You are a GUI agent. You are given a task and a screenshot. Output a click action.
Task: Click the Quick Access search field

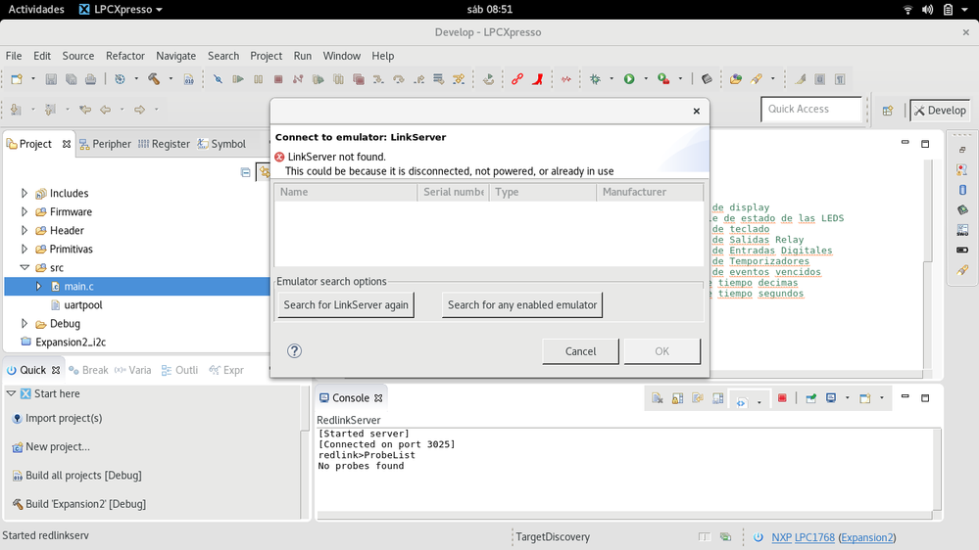pyautogui.click(x=811, y=110)
